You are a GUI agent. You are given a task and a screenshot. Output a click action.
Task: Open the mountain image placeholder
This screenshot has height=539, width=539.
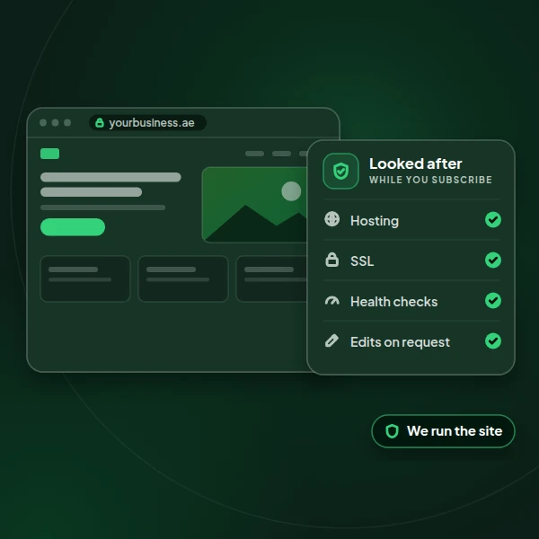pyautogui.click(x=254, y=205)
